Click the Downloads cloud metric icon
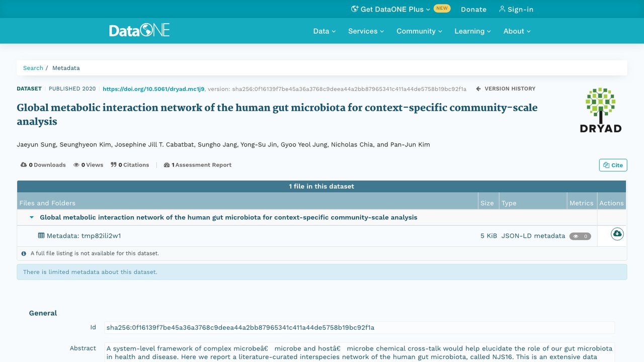 [x=23, y=165]
